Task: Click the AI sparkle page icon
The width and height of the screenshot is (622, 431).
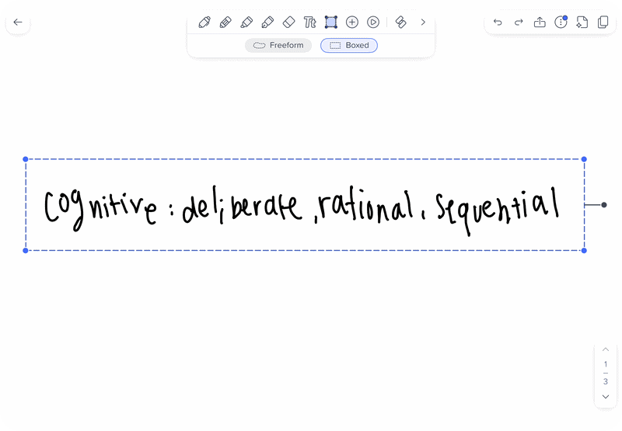Action: coord(582,23)
